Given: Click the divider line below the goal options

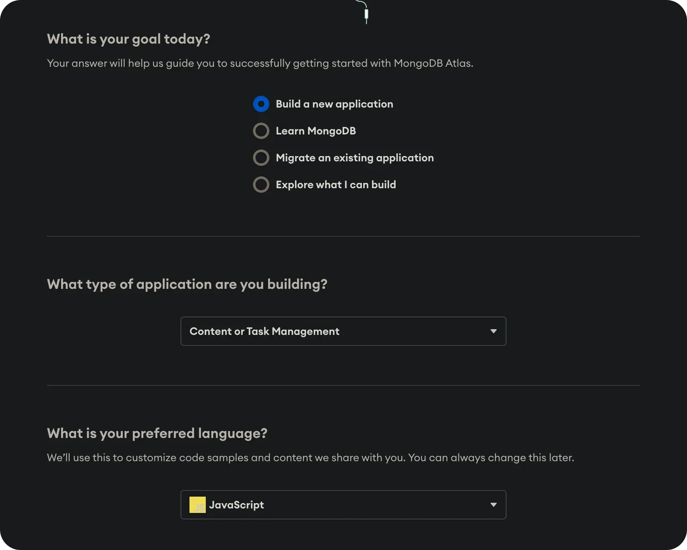Looking at the screenshot, I should [343, 236].
